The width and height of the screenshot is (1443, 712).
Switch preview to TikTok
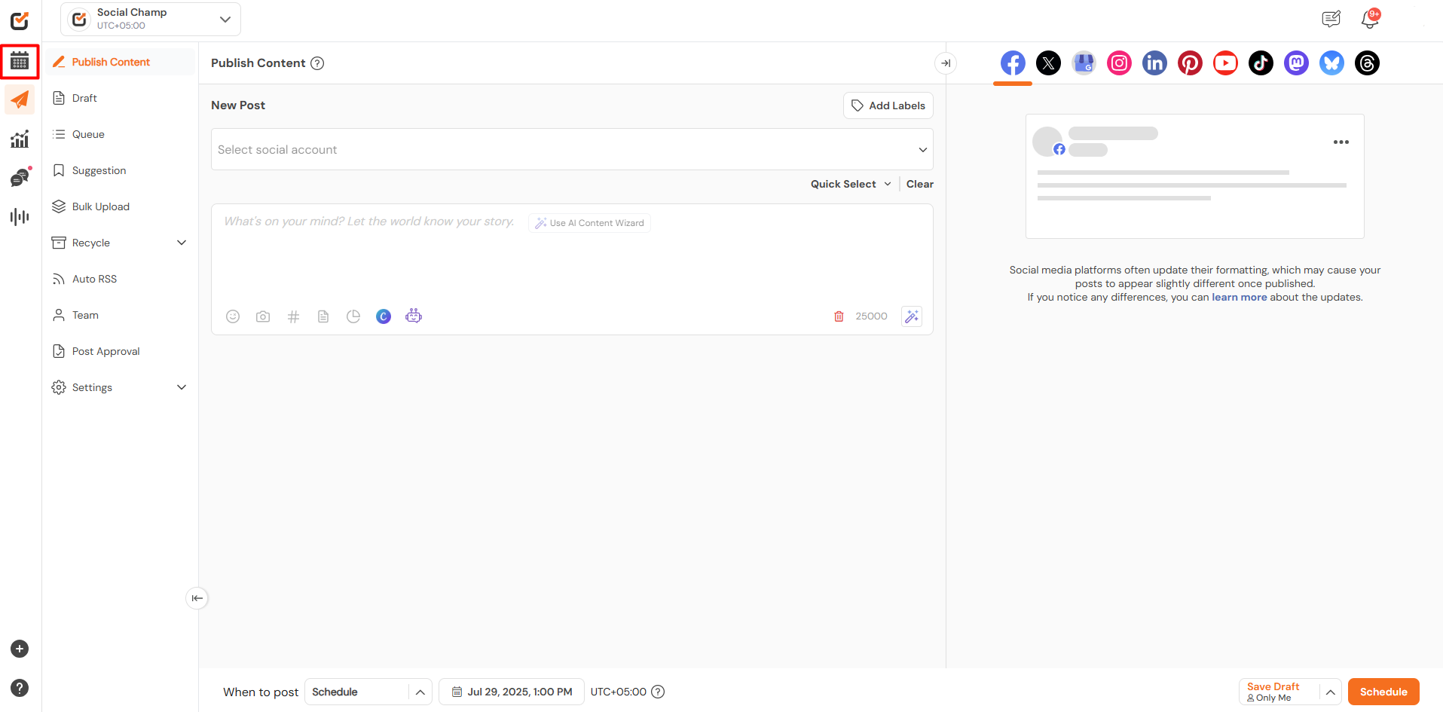(1261, 63)
